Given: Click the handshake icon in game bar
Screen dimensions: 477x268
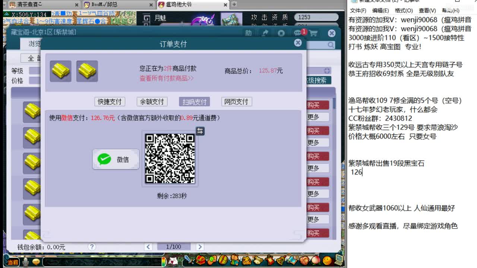Looking at the screenshot, I should pyautogui.click(x=304, y=260).
